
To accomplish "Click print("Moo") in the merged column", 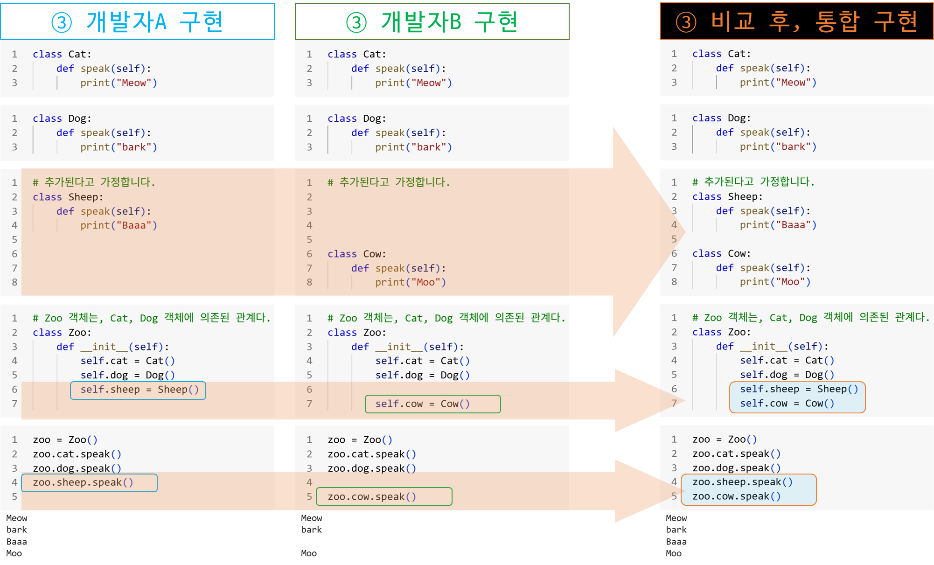I will [775, 282].
